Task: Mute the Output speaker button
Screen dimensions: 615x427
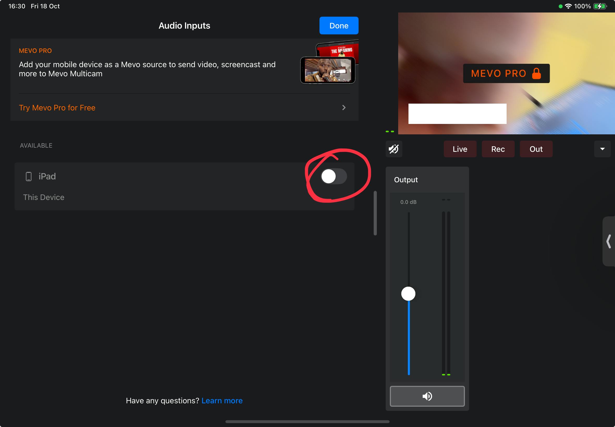Action: [x=427, y=396]
